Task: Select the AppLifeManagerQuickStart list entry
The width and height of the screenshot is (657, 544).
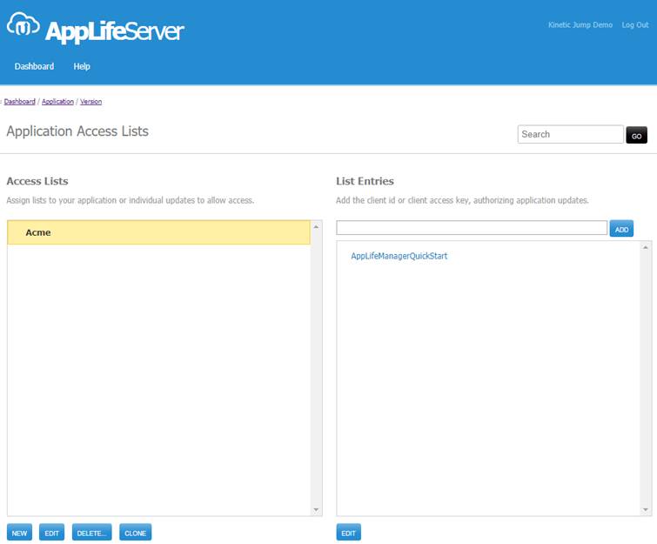Action: click(399, 256)
